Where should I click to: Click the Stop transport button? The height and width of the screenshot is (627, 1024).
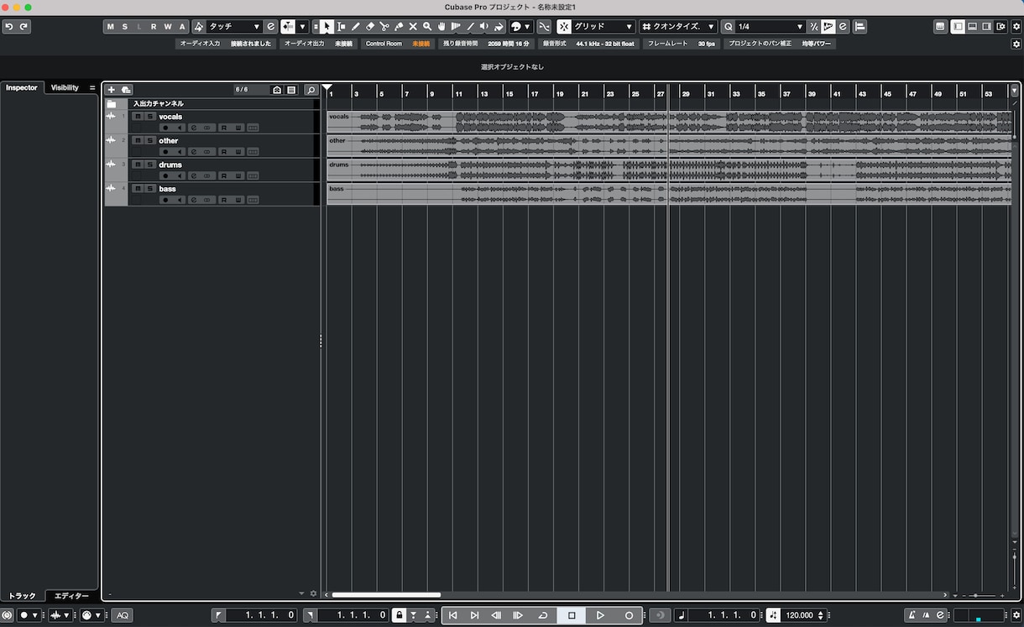[572, 615]
